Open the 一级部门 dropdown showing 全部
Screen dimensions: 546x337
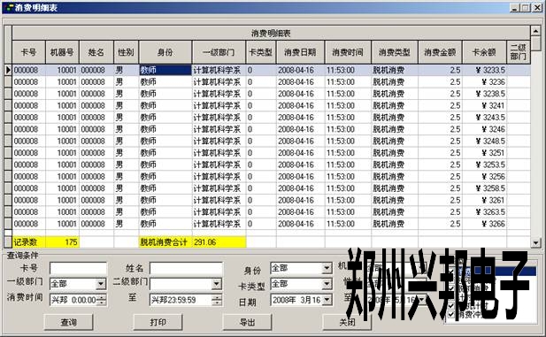101,284
